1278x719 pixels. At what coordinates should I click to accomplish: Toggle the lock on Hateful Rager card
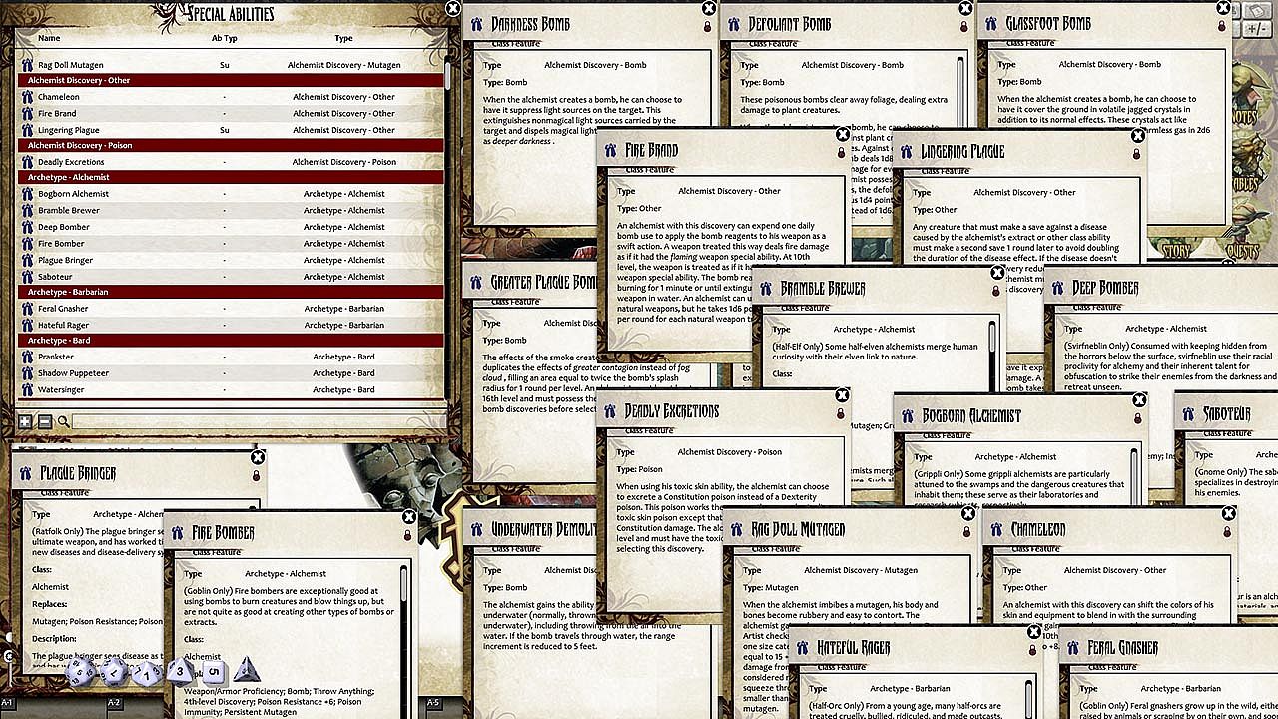tap(1032, 651)
